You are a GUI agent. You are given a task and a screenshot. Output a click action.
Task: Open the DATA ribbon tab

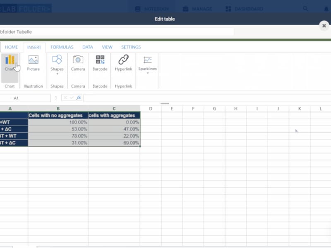tap(88, 47)
